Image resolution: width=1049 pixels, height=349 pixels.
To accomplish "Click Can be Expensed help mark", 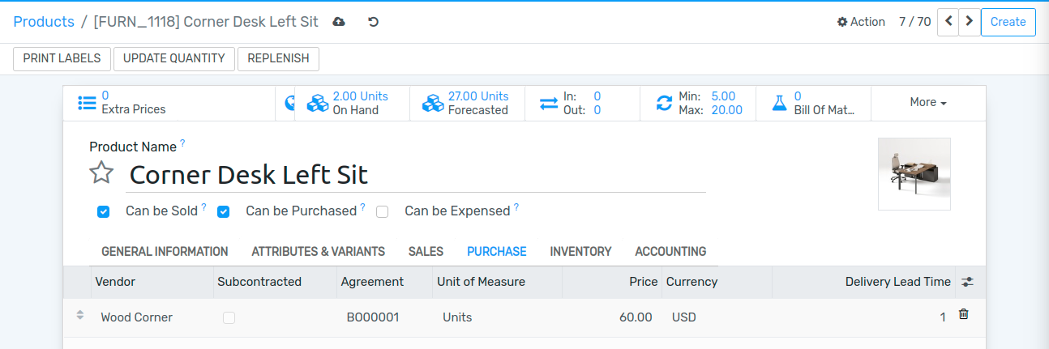I will point(516,207).
